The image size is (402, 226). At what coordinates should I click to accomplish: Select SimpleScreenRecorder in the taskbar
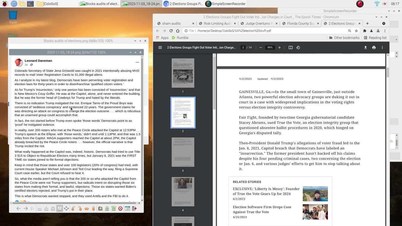(225, 4)
